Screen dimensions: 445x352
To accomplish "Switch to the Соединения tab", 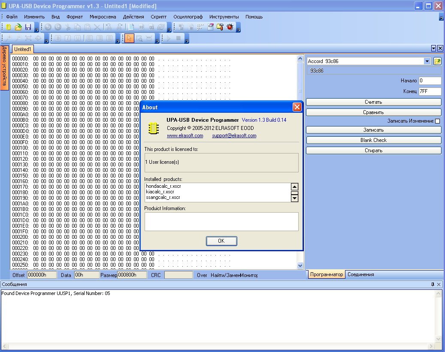I will 361,274.
